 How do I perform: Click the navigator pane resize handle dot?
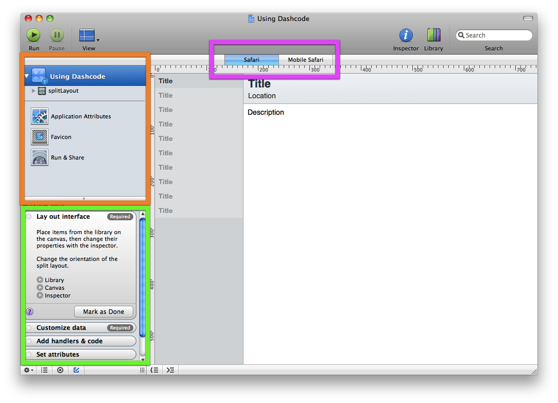(84, 199)
